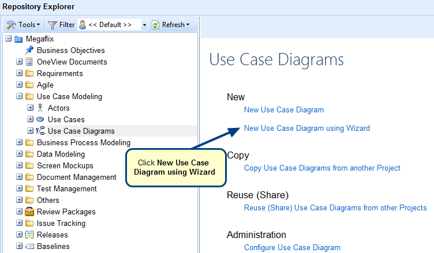Click the Baselines tag icon
This screenshot has height=253, width=434.
29,246
